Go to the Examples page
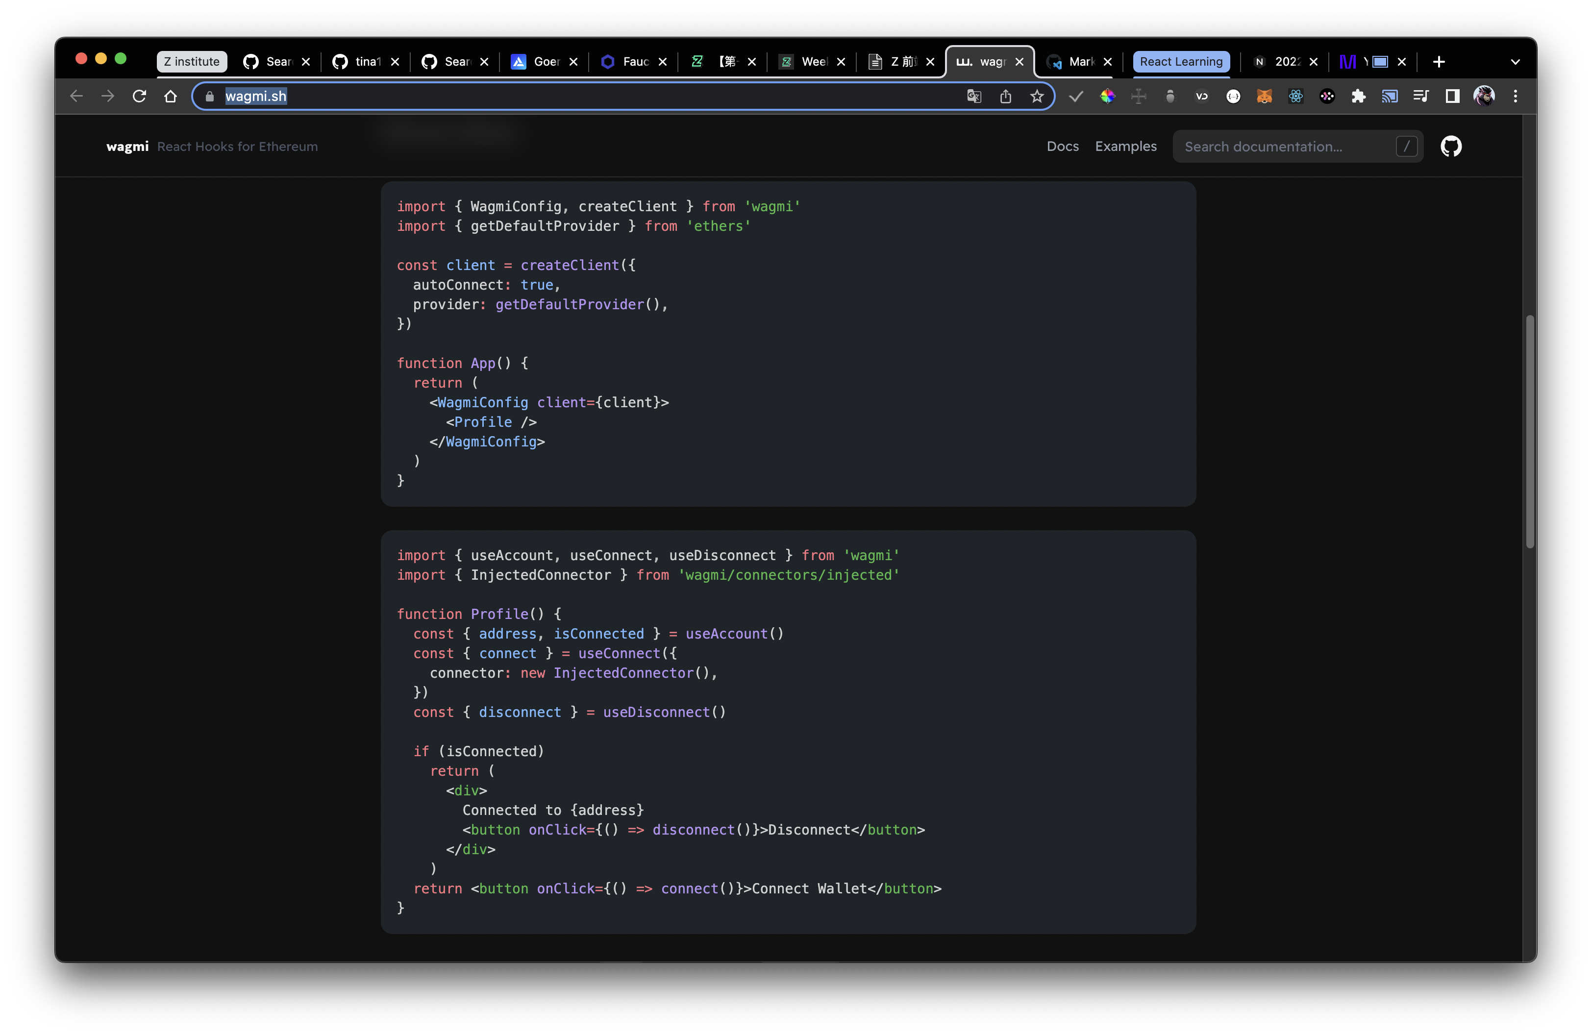 (x=1125, y=147)
